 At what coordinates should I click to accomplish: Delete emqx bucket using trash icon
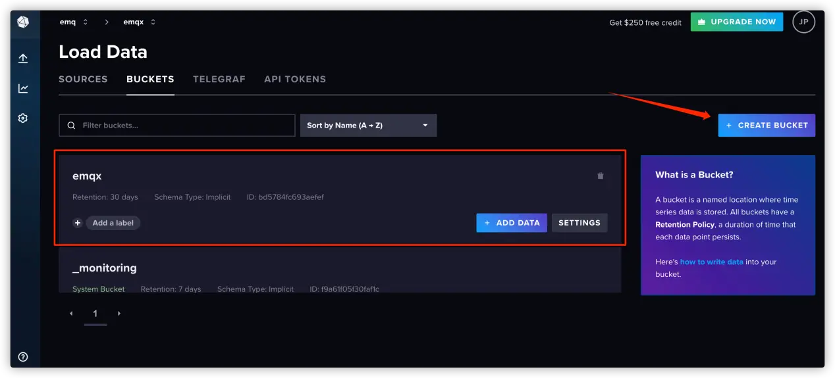point(600,176)
